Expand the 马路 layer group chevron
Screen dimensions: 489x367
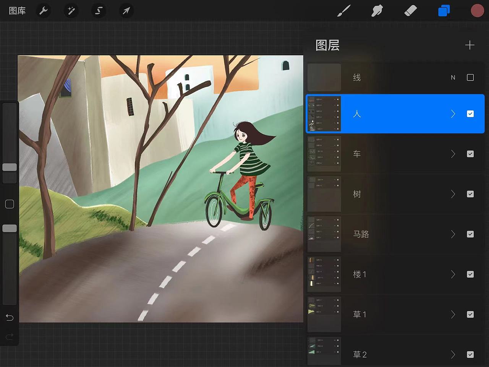click(x=453, y=234)
